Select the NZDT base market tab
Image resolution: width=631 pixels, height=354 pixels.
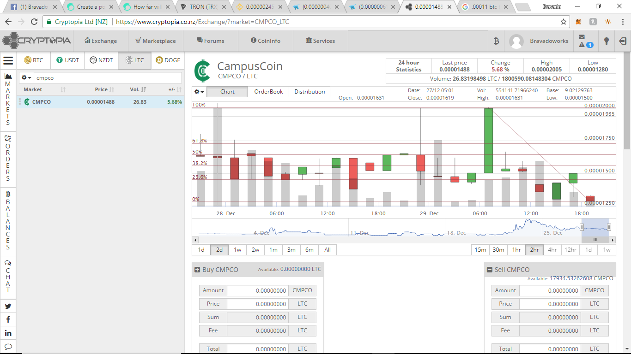101,60
